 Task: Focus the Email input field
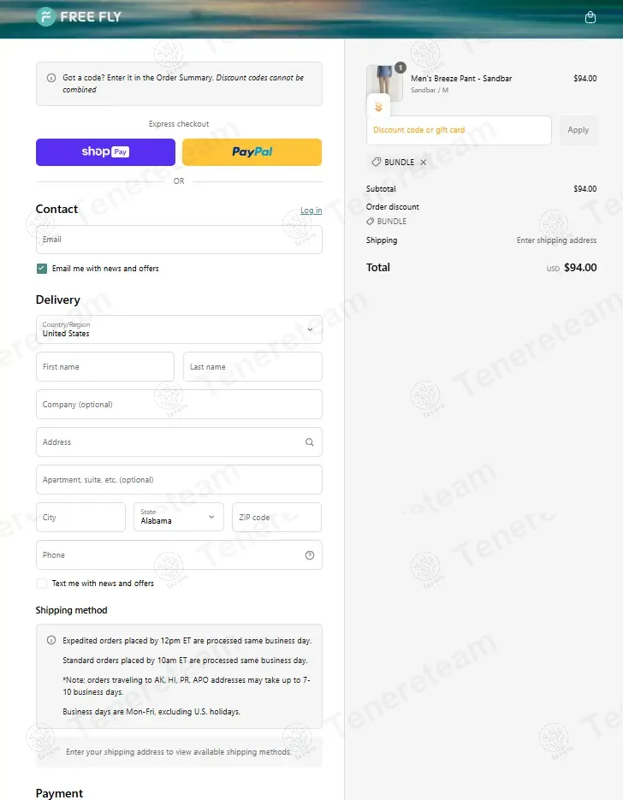pyautogui.click(x=179, y=240)
